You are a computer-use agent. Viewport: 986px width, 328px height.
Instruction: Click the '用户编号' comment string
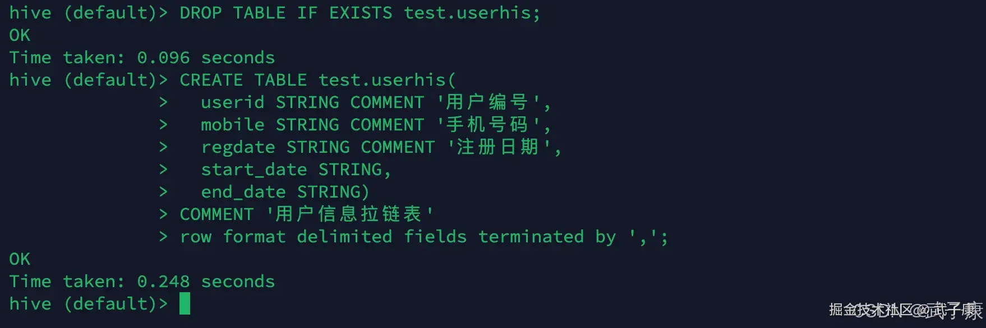click(x=487, y=102)
